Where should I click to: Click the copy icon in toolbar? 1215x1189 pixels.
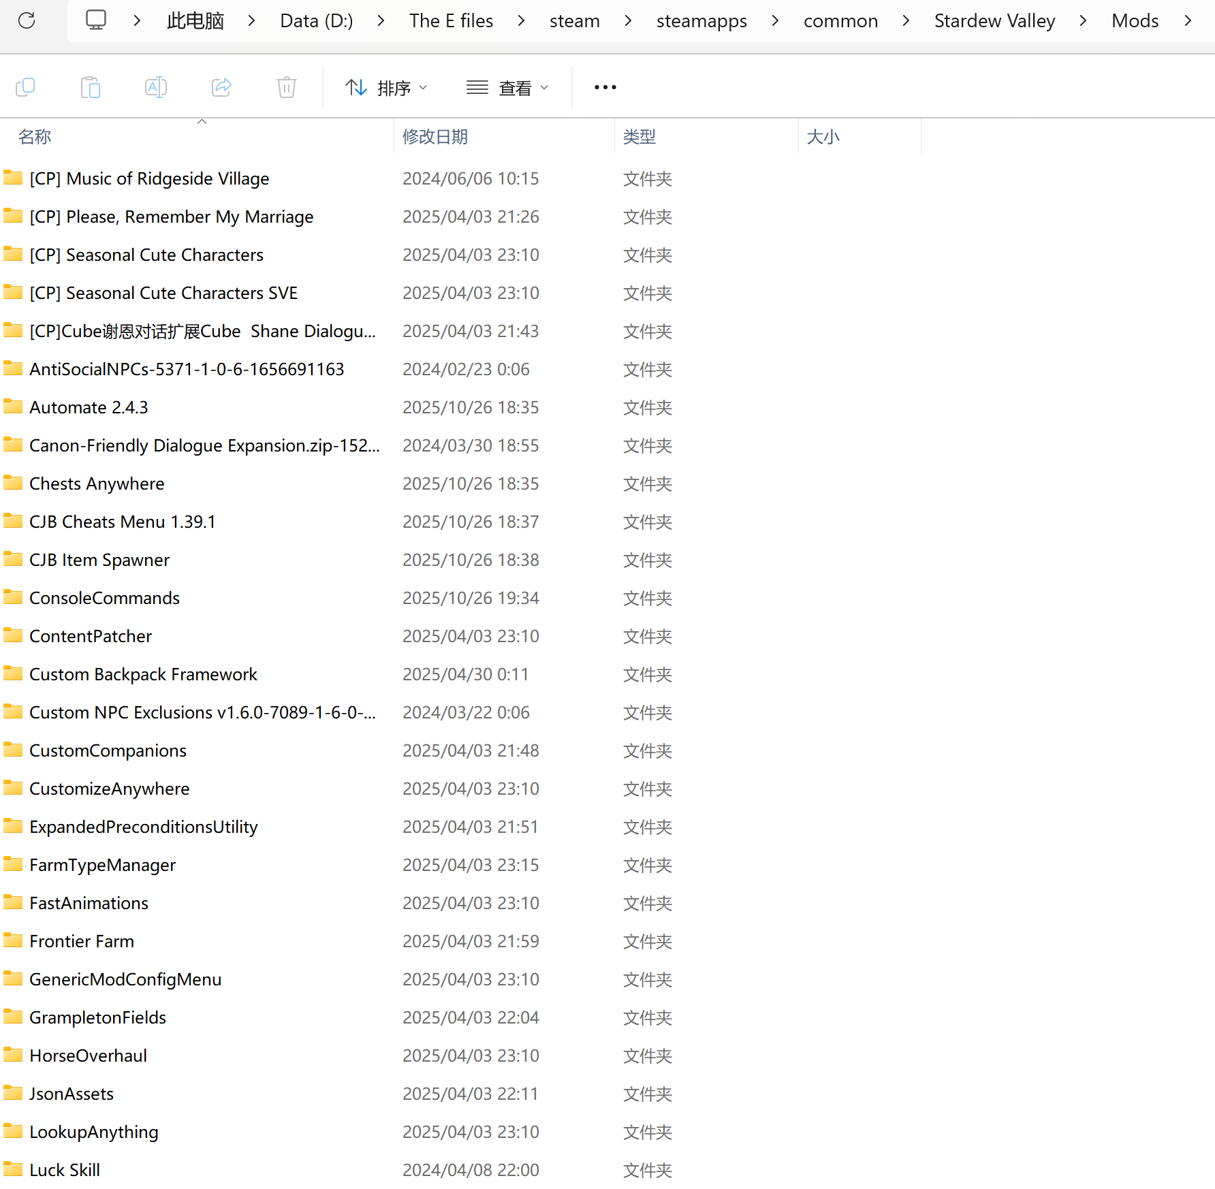pyautogui.click(x=25, y=87)
